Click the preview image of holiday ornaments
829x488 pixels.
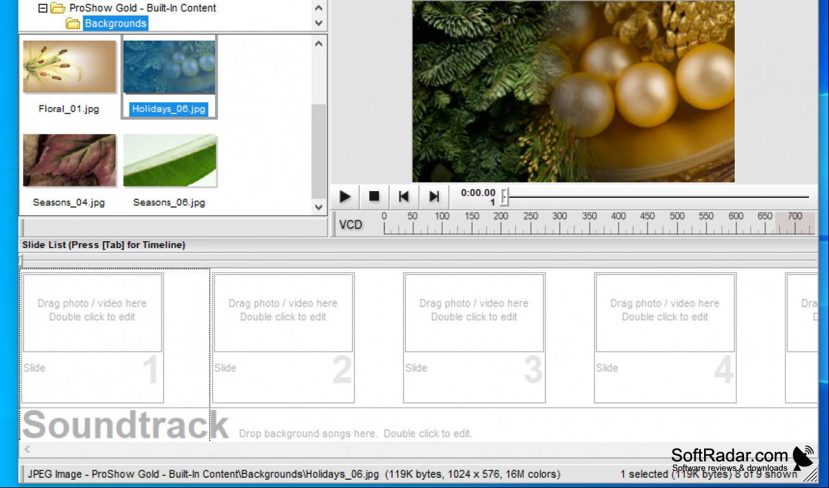tap(573, 91)
